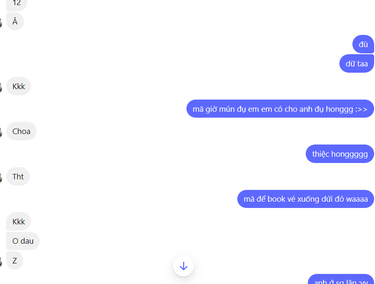The height and width of the screenshot is (284, 375).
Task: Select the second 'Kkk' message above 'O dau'
Action: pos(18,221)
